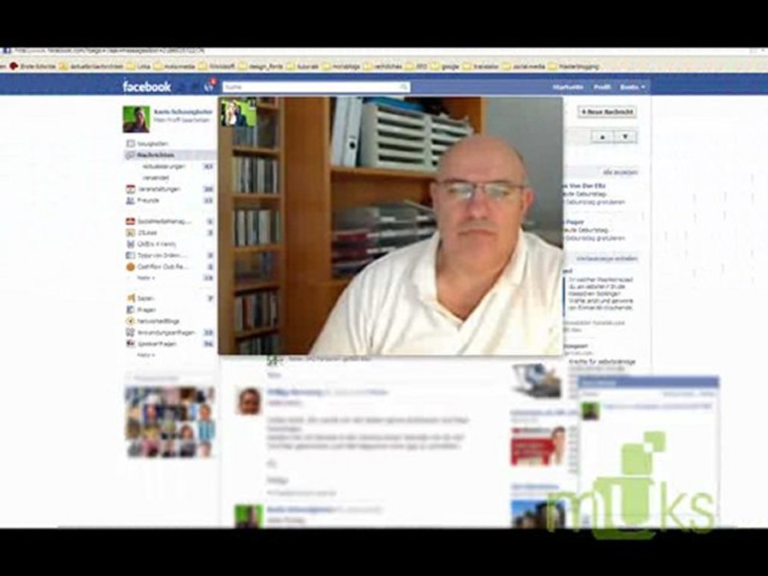Expand 'Mehr' under the apps list
Image resolution: width=768 pixels, height=576 pixels.
pyautogui.click(x=146, y=355)
